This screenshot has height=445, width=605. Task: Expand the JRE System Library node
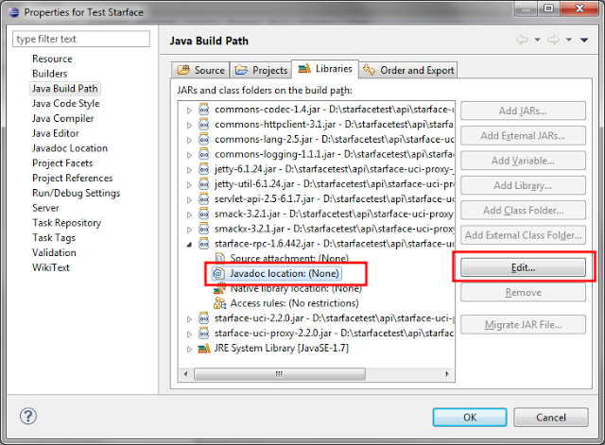(189, 349)
